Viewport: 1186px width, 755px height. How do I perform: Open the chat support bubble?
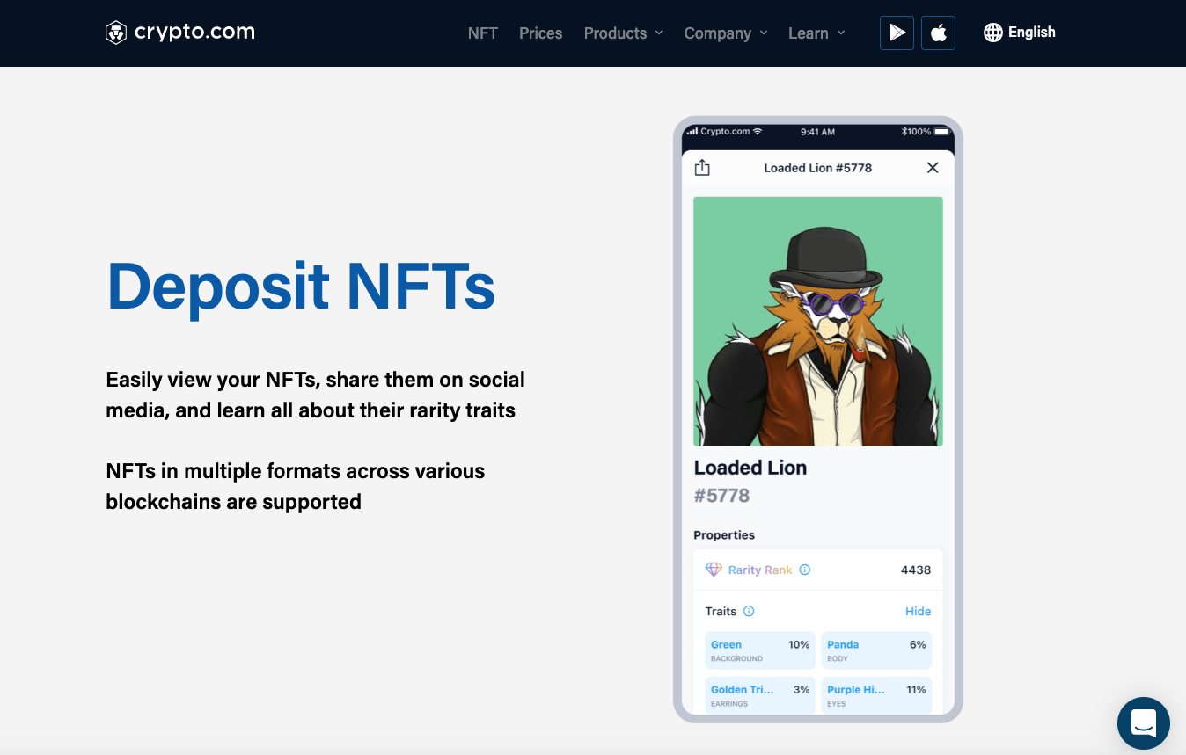click(x=1143, y=723)
